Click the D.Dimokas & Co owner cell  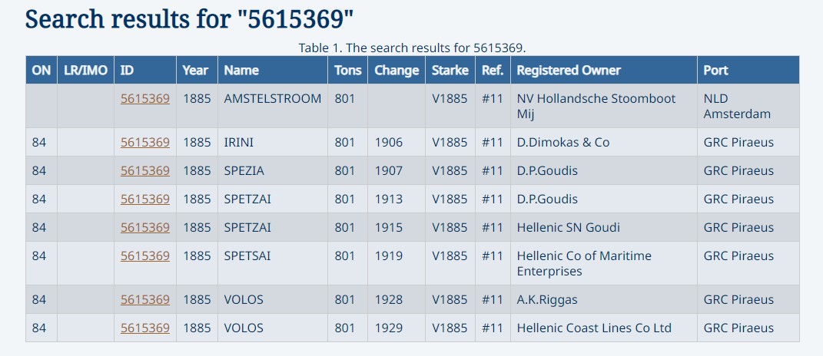coord(563,143)
